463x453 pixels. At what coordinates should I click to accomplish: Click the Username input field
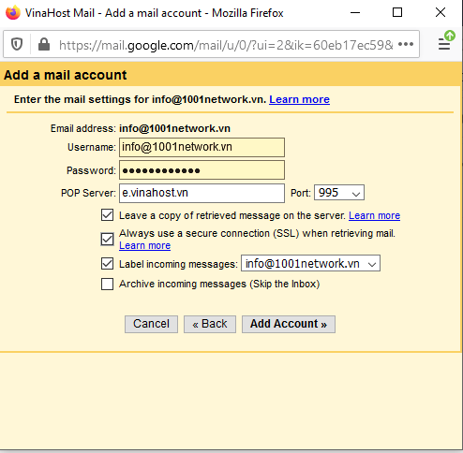click(x=202, y=147)
